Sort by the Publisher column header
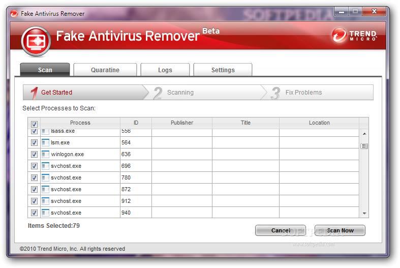This screenshot has width=400, height=268. tap(182, 123)
